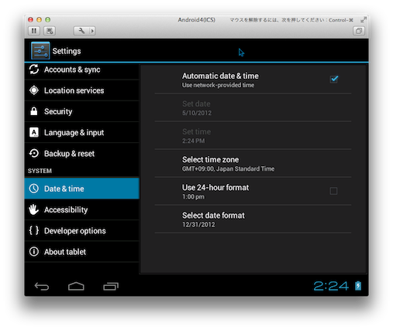
Task: Open the Security settings entry
Action: (x=82, y=111)
